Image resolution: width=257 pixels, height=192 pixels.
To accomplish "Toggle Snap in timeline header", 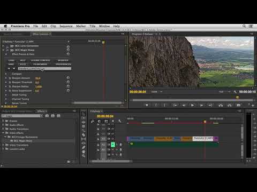I will tap(99, 121).
